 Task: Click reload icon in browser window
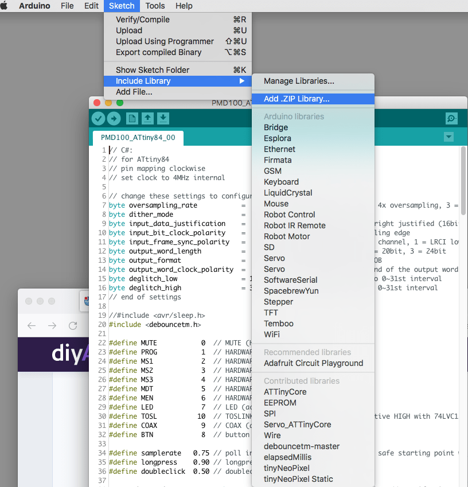coord(73,325)
